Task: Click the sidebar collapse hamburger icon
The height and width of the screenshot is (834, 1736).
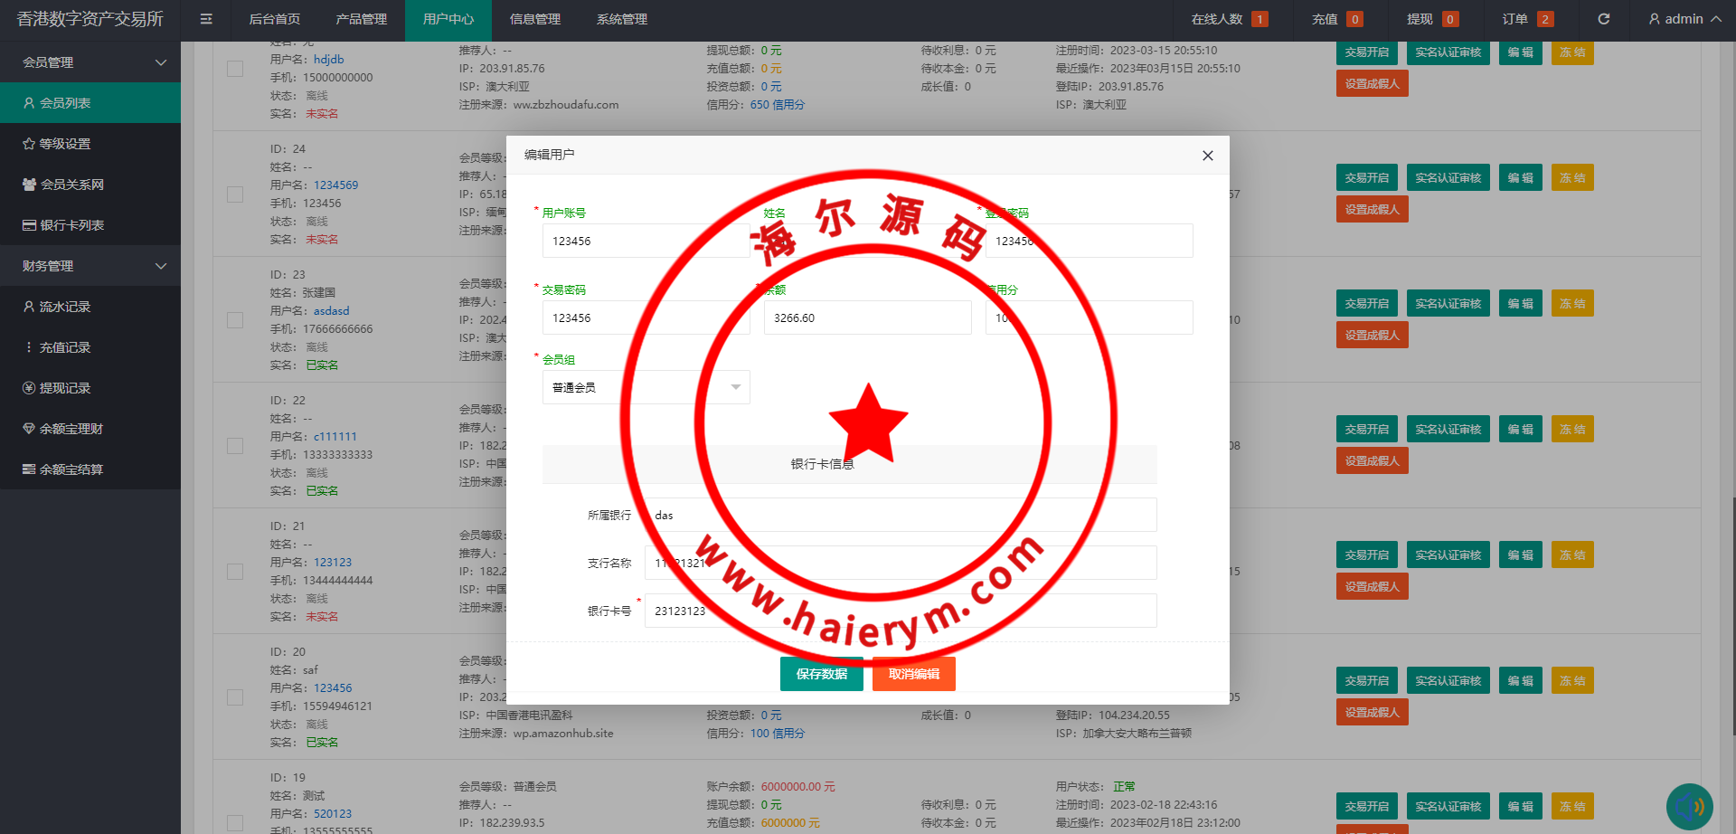Action: pyautogui.click(x=206, y=19)
